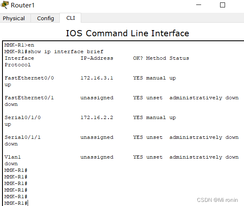Viewport: 244px width, 206px height.
Task: Click the MMK-R1>en first line
Action: tap(19, 45)
